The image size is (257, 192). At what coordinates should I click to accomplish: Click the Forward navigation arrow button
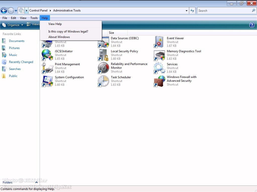click(11, 11)
